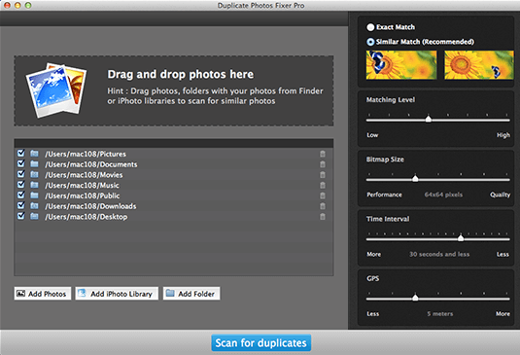This screenshot has width=520, height=355.
Task: Delete the /Users/mac108/Pictures entry with trash icon
Action: click(x=323, y=154)
